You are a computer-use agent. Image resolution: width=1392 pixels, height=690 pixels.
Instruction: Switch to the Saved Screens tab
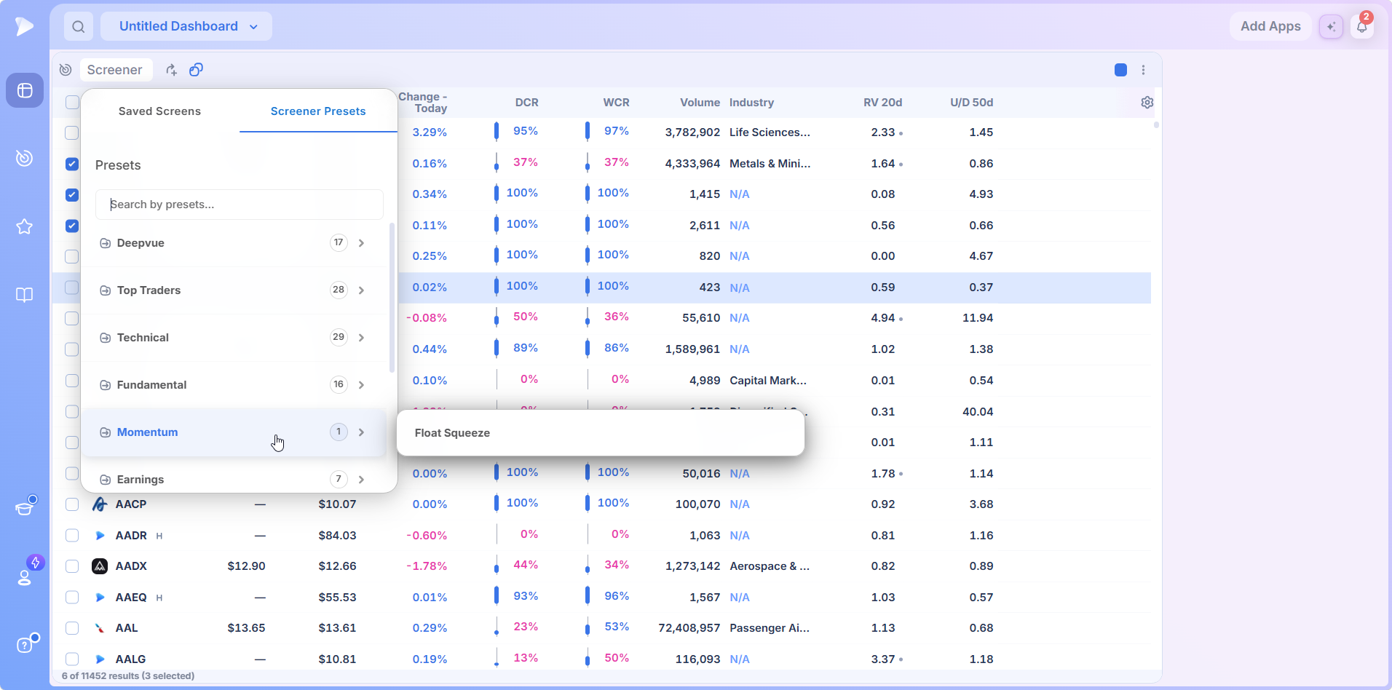159,111
